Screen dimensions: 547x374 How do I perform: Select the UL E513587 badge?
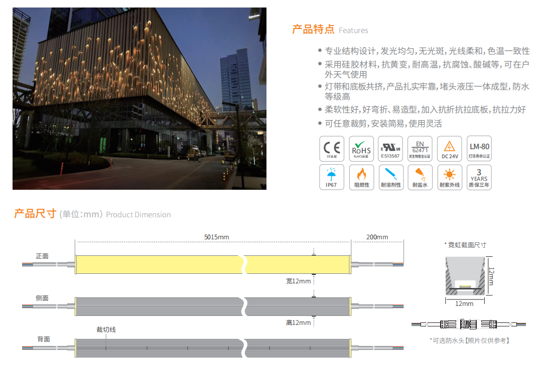(390, 149)
